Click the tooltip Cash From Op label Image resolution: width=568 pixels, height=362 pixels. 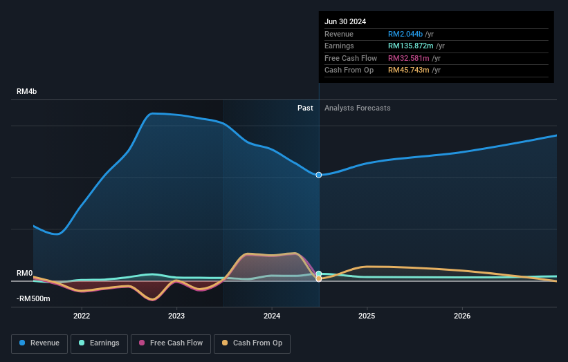pos(349,70)
